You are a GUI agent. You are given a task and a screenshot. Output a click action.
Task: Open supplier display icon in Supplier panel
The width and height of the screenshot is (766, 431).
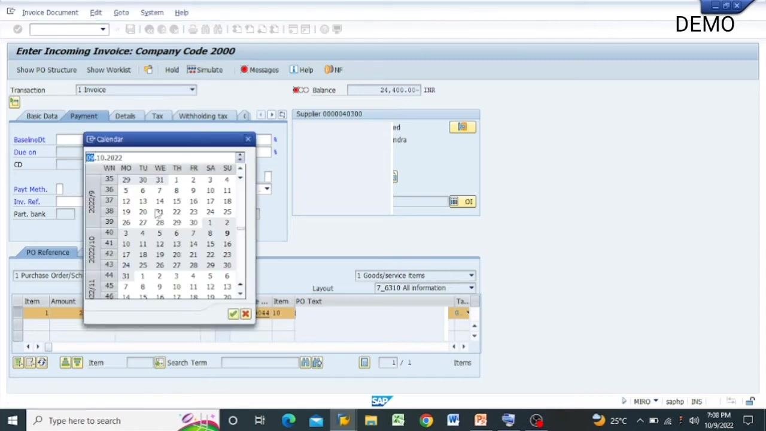(x=462, y=127)
